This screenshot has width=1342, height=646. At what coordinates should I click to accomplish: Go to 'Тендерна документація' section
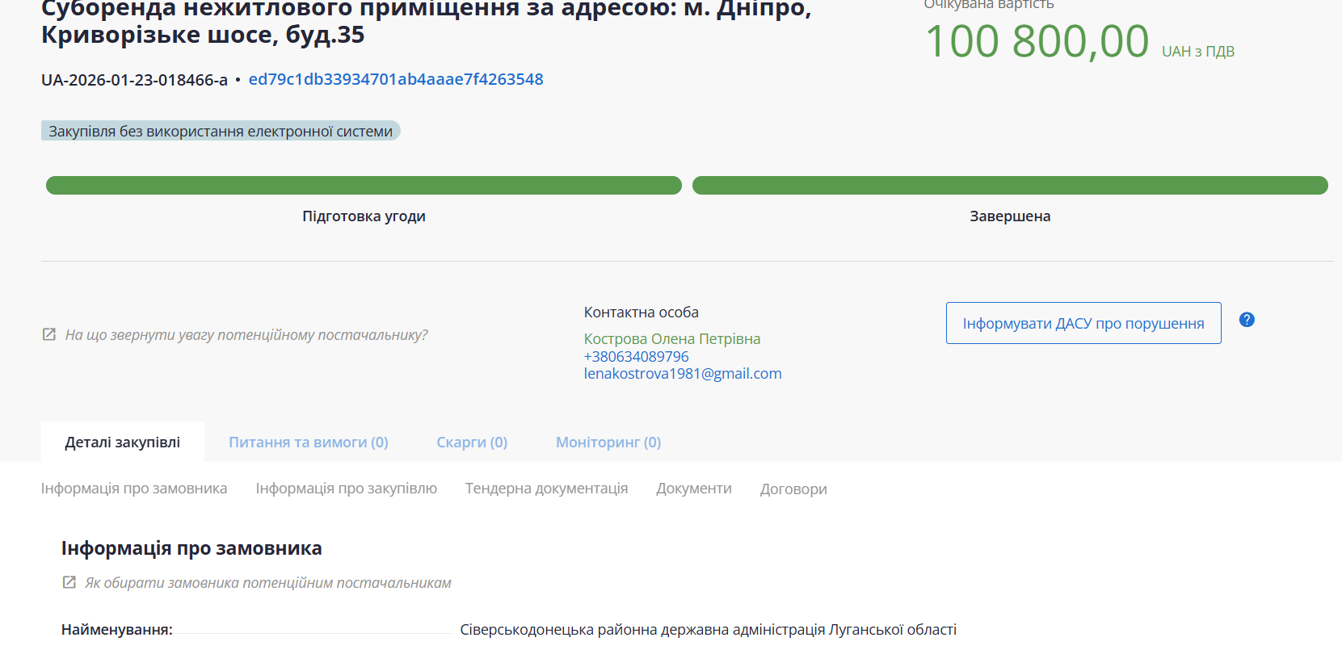(x=546, y=489)
